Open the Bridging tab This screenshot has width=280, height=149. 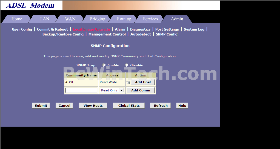[x=97, y=19]
